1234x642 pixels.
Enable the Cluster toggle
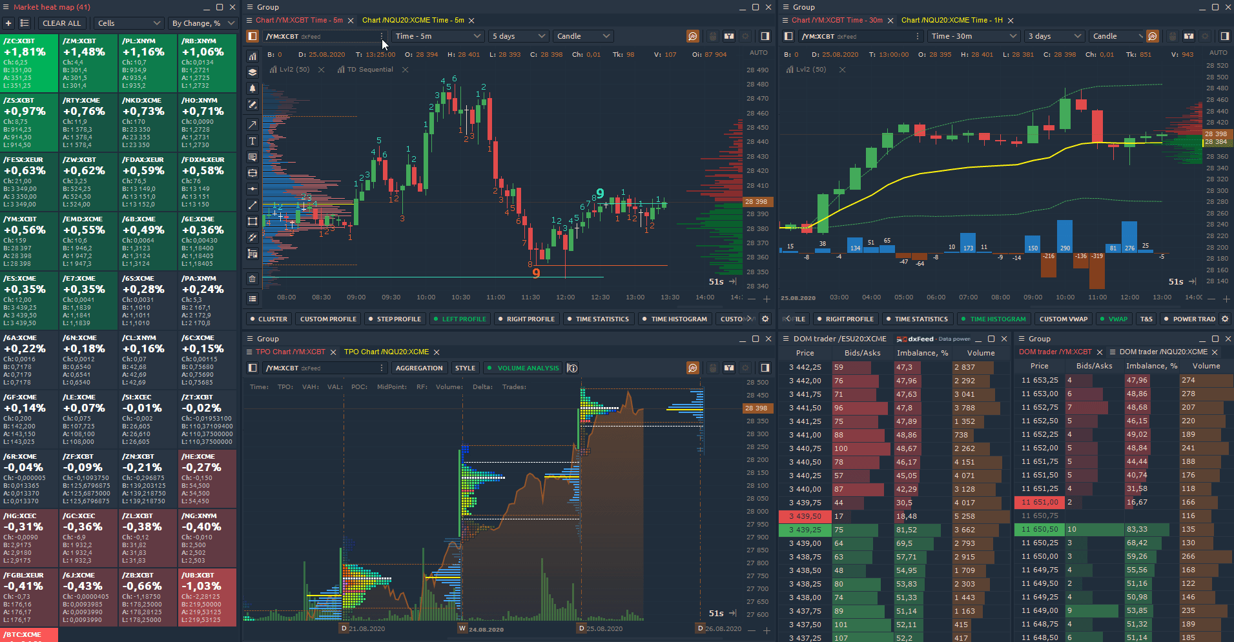269,319
